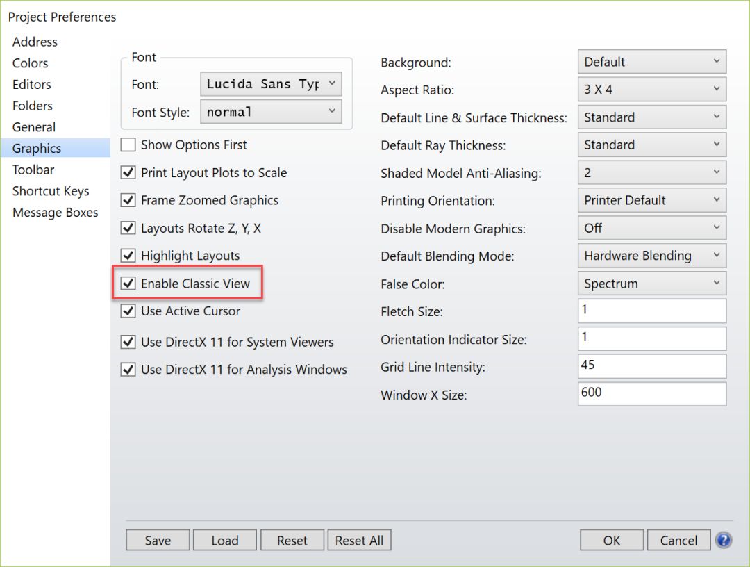Click the OK button
Viewport: 750px width, 567px height.
tap(611, 541)
